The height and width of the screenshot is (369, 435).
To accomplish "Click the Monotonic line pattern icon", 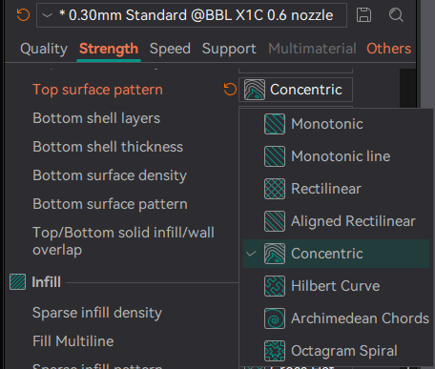I will coord(275,156).
